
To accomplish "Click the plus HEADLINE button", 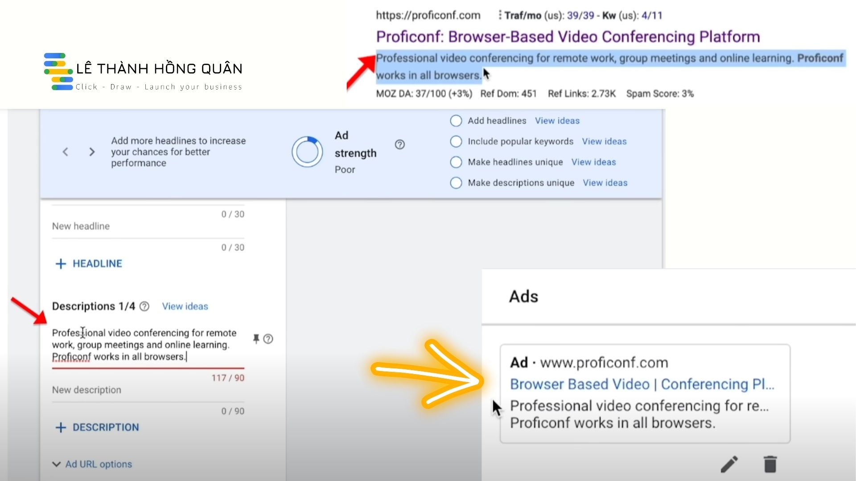I will point(89,264).
